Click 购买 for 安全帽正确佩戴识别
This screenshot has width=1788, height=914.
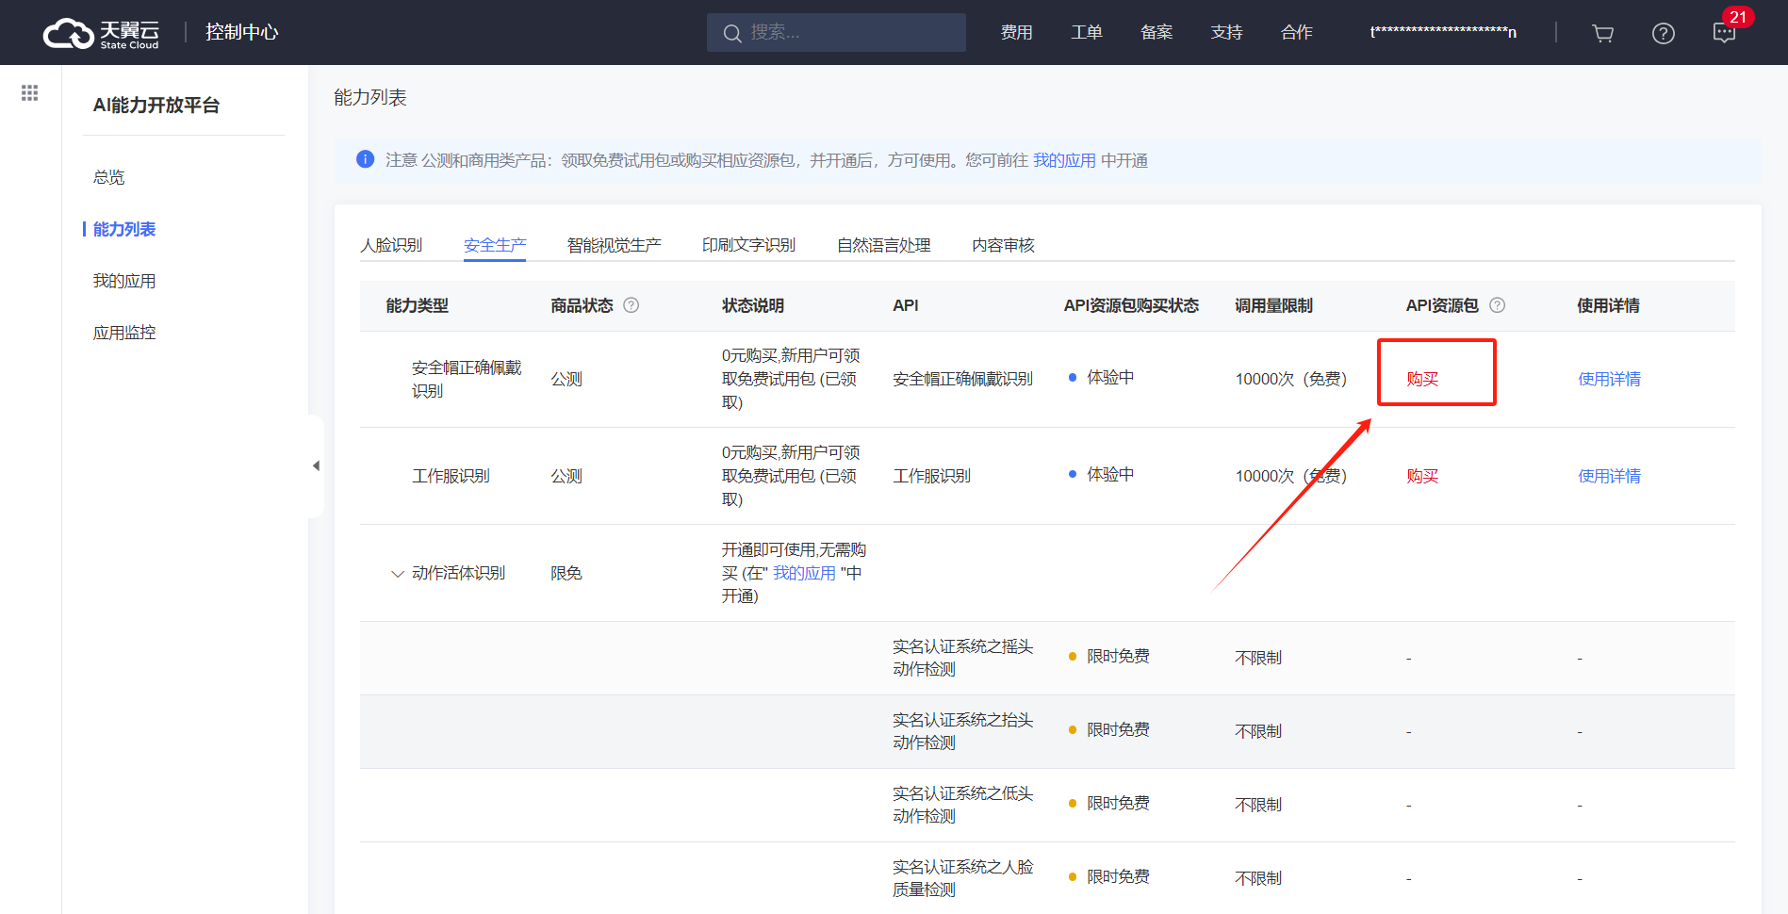1422,379
